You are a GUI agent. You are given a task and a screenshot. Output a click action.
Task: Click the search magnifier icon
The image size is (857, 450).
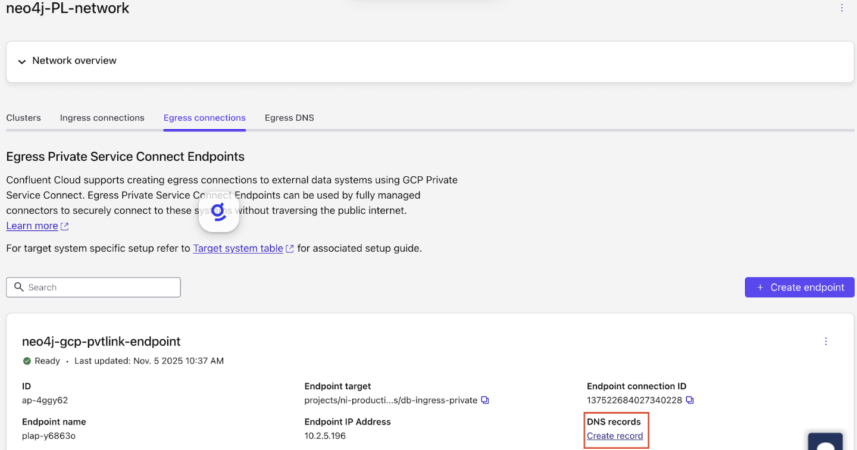(19, 287)
